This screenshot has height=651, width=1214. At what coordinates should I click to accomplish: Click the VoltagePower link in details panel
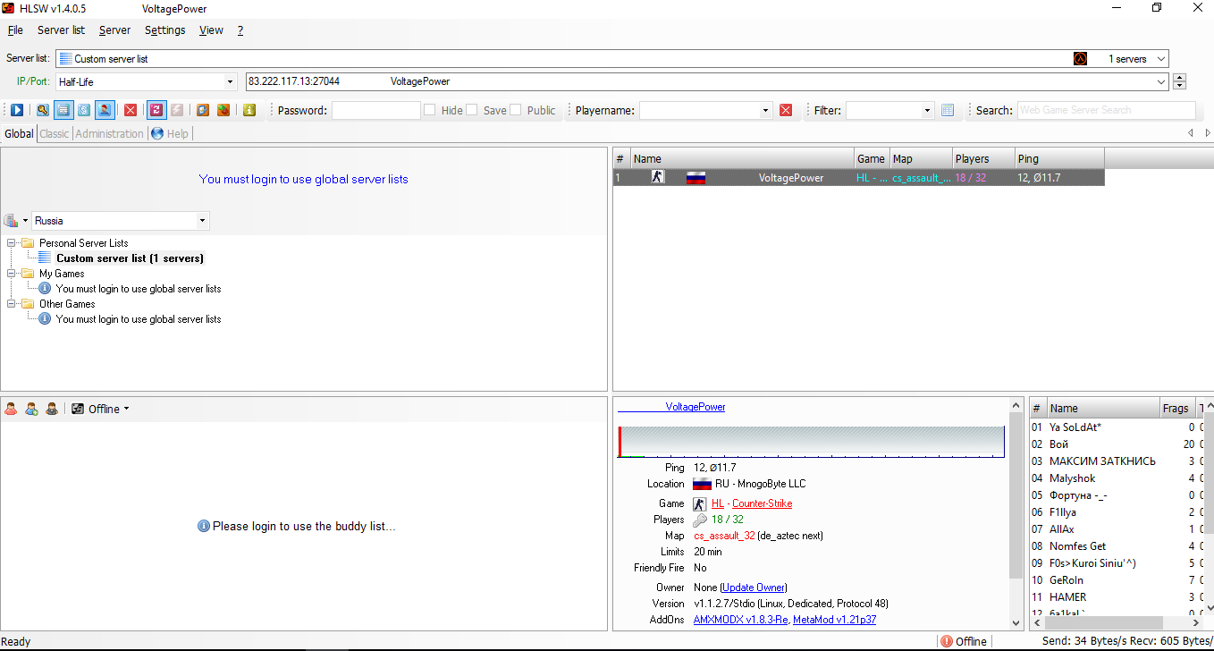696,407
